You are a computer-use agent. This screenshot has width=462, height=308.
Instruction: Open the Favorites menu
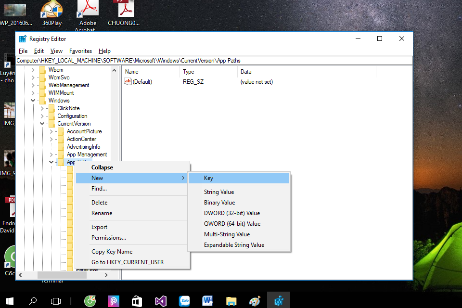tap(80, 51)
